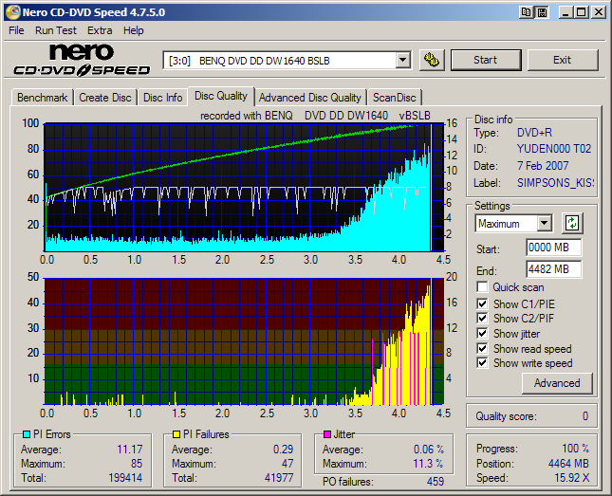
Task: Enable the Quick scan checkbox
Action: click(x=482, y=287)
